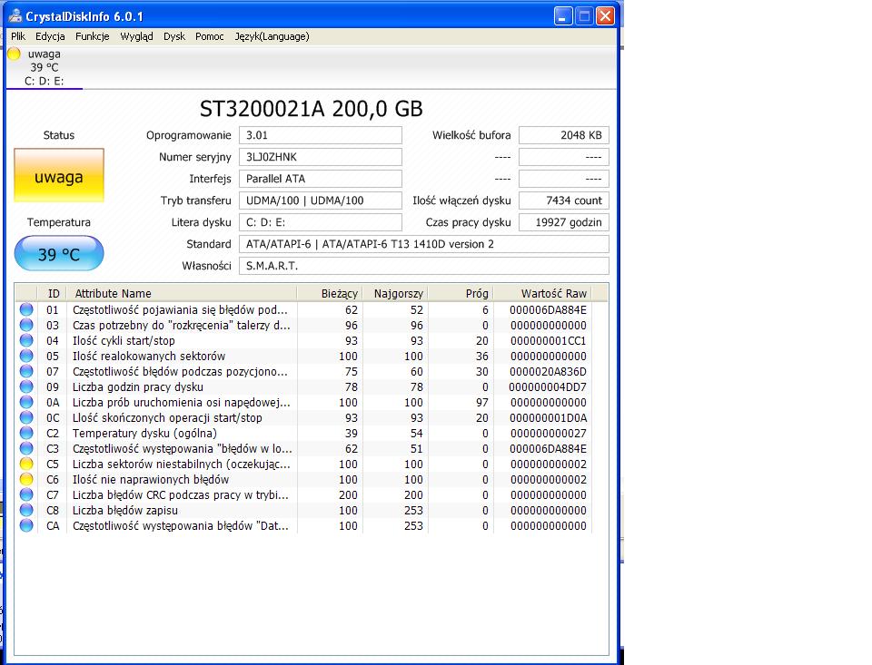The height and width of the screenshot is (665, 872).
Task: Click the blue status orb for attribute 0C
Action: 26,417
